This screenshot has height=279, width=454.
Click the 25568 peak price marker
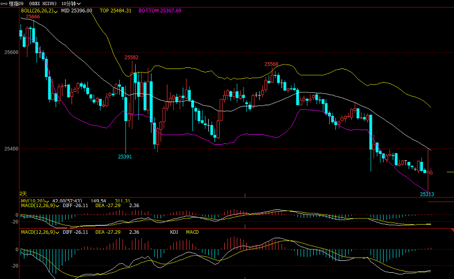(x=271, y=65)
